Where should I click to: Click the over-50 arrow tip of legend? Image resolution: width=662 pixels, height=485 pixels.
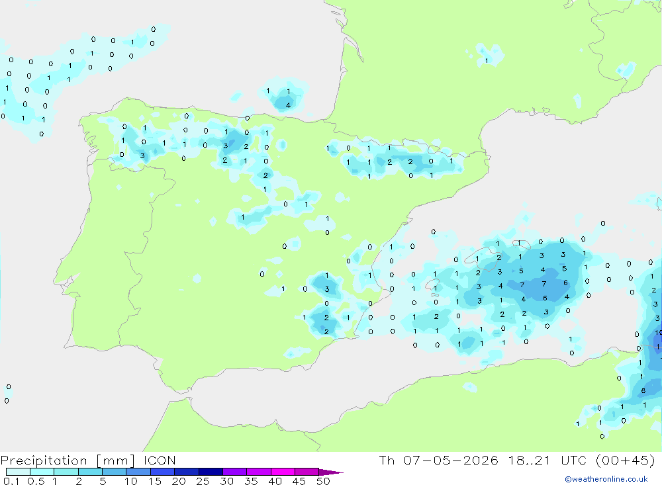click(331, 472)
